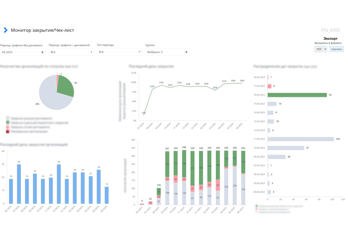Click the gray bar for 11.06.2025 valued 103
348x245 pixels.
(x=301, y=139)
